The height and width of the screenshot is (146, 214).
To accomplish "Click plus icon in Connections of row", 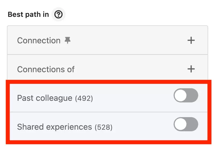I will [191, 69].
